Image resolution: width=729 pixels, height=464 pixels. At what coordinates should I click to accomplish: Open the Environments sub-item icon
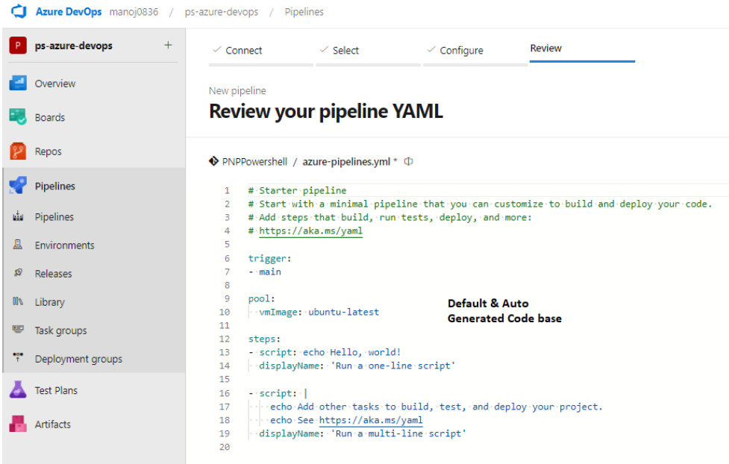pyautogui.click(x=18, y=245)
